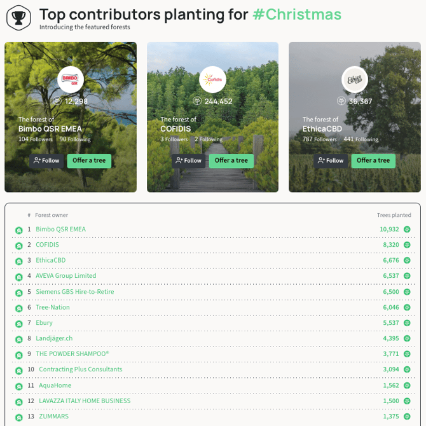
Task: Open Siemens GBS Hire-to-Retire forest link
Action: pyautogui.click(x=75, y=292)
